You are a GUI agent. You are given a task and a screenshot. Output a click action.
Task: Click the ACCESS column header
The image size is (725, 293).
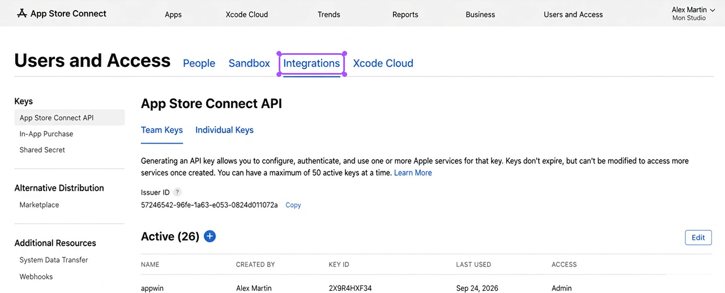[564, 265]
